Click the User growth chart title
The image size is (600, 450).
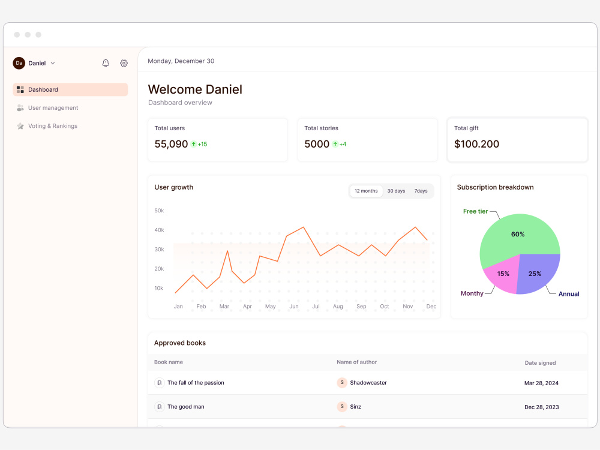(174, 187)
